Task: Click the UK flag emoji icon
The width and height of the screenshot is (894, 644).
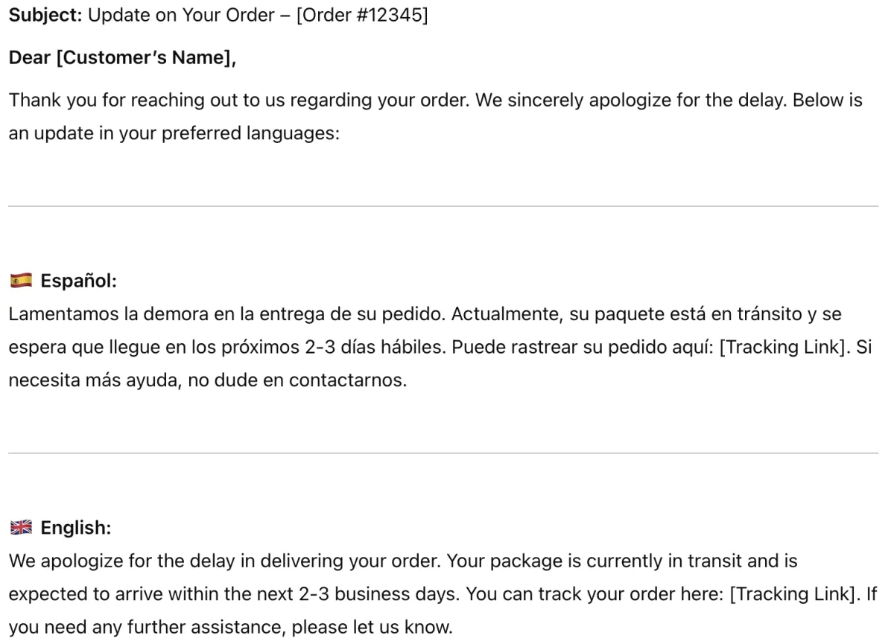Action: click(x=21, y=529)
